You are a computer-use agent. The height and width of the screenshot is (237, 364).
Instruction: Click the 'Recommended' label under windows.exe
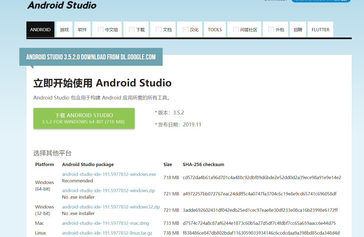coord(78,181)
